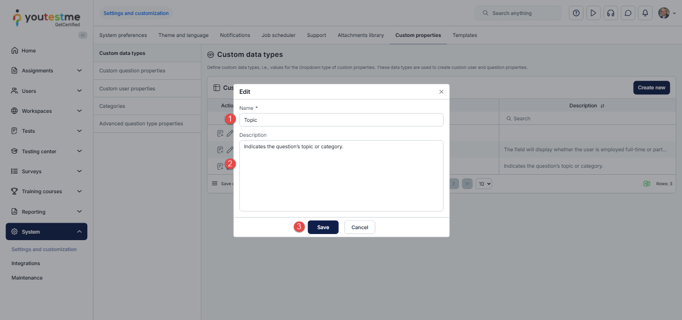The image size is (682, 320).
Task: Select Advanced question type properties
Action: click(x=147, y=123)
